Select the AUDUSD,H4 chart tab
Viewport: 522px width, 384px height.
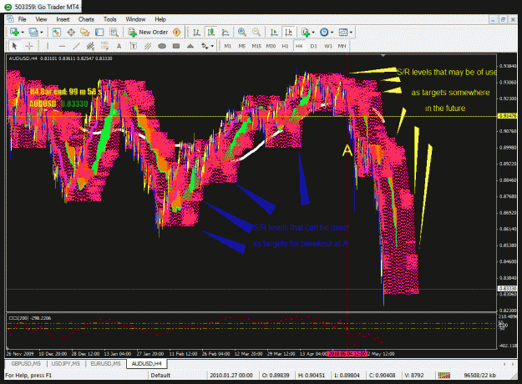(146, 364)
